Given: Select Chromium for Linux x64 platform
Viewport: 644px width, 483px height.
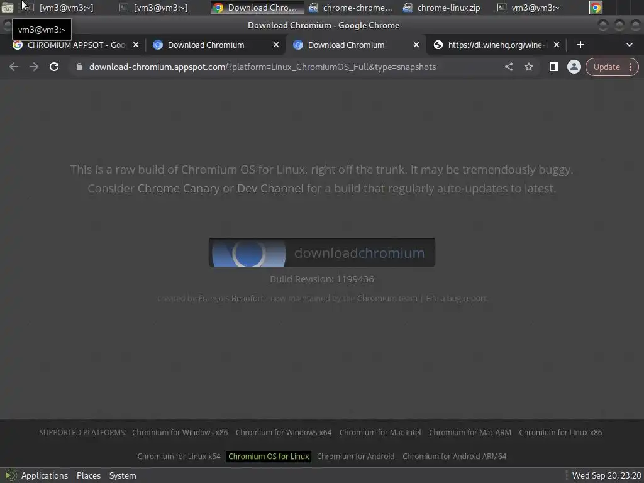Looking at the screenshot, I should (x=179, y=457).
